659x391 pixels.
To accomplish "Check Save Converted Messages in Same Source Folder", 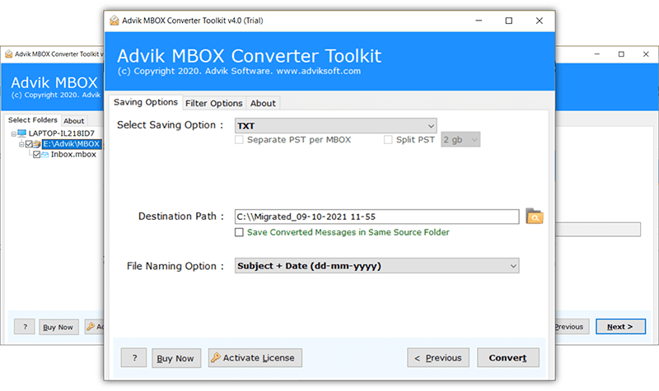I will [239, 232].
